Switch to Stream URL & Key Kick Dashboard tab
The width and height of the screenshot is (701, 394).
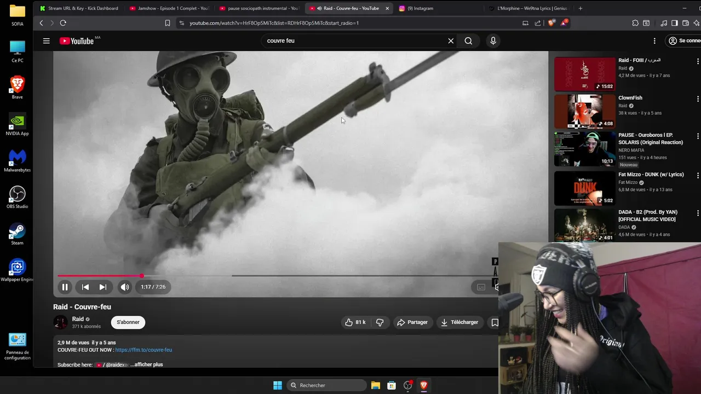click(x=79, y=8)
